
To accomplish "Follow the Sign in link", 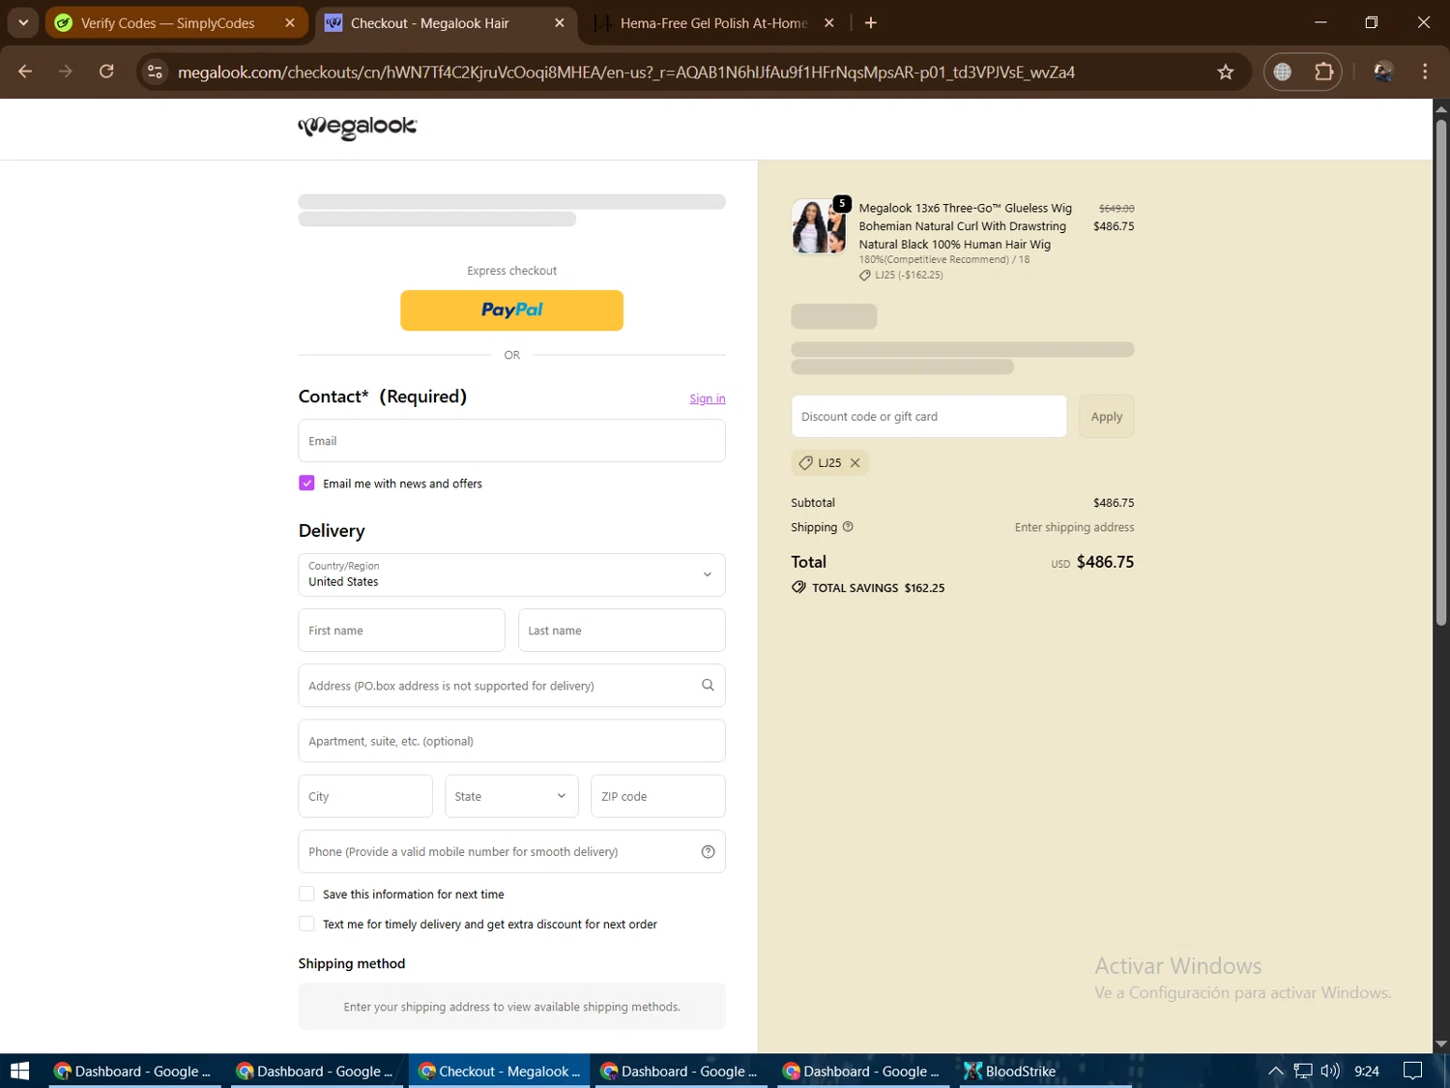I will 708,398.
